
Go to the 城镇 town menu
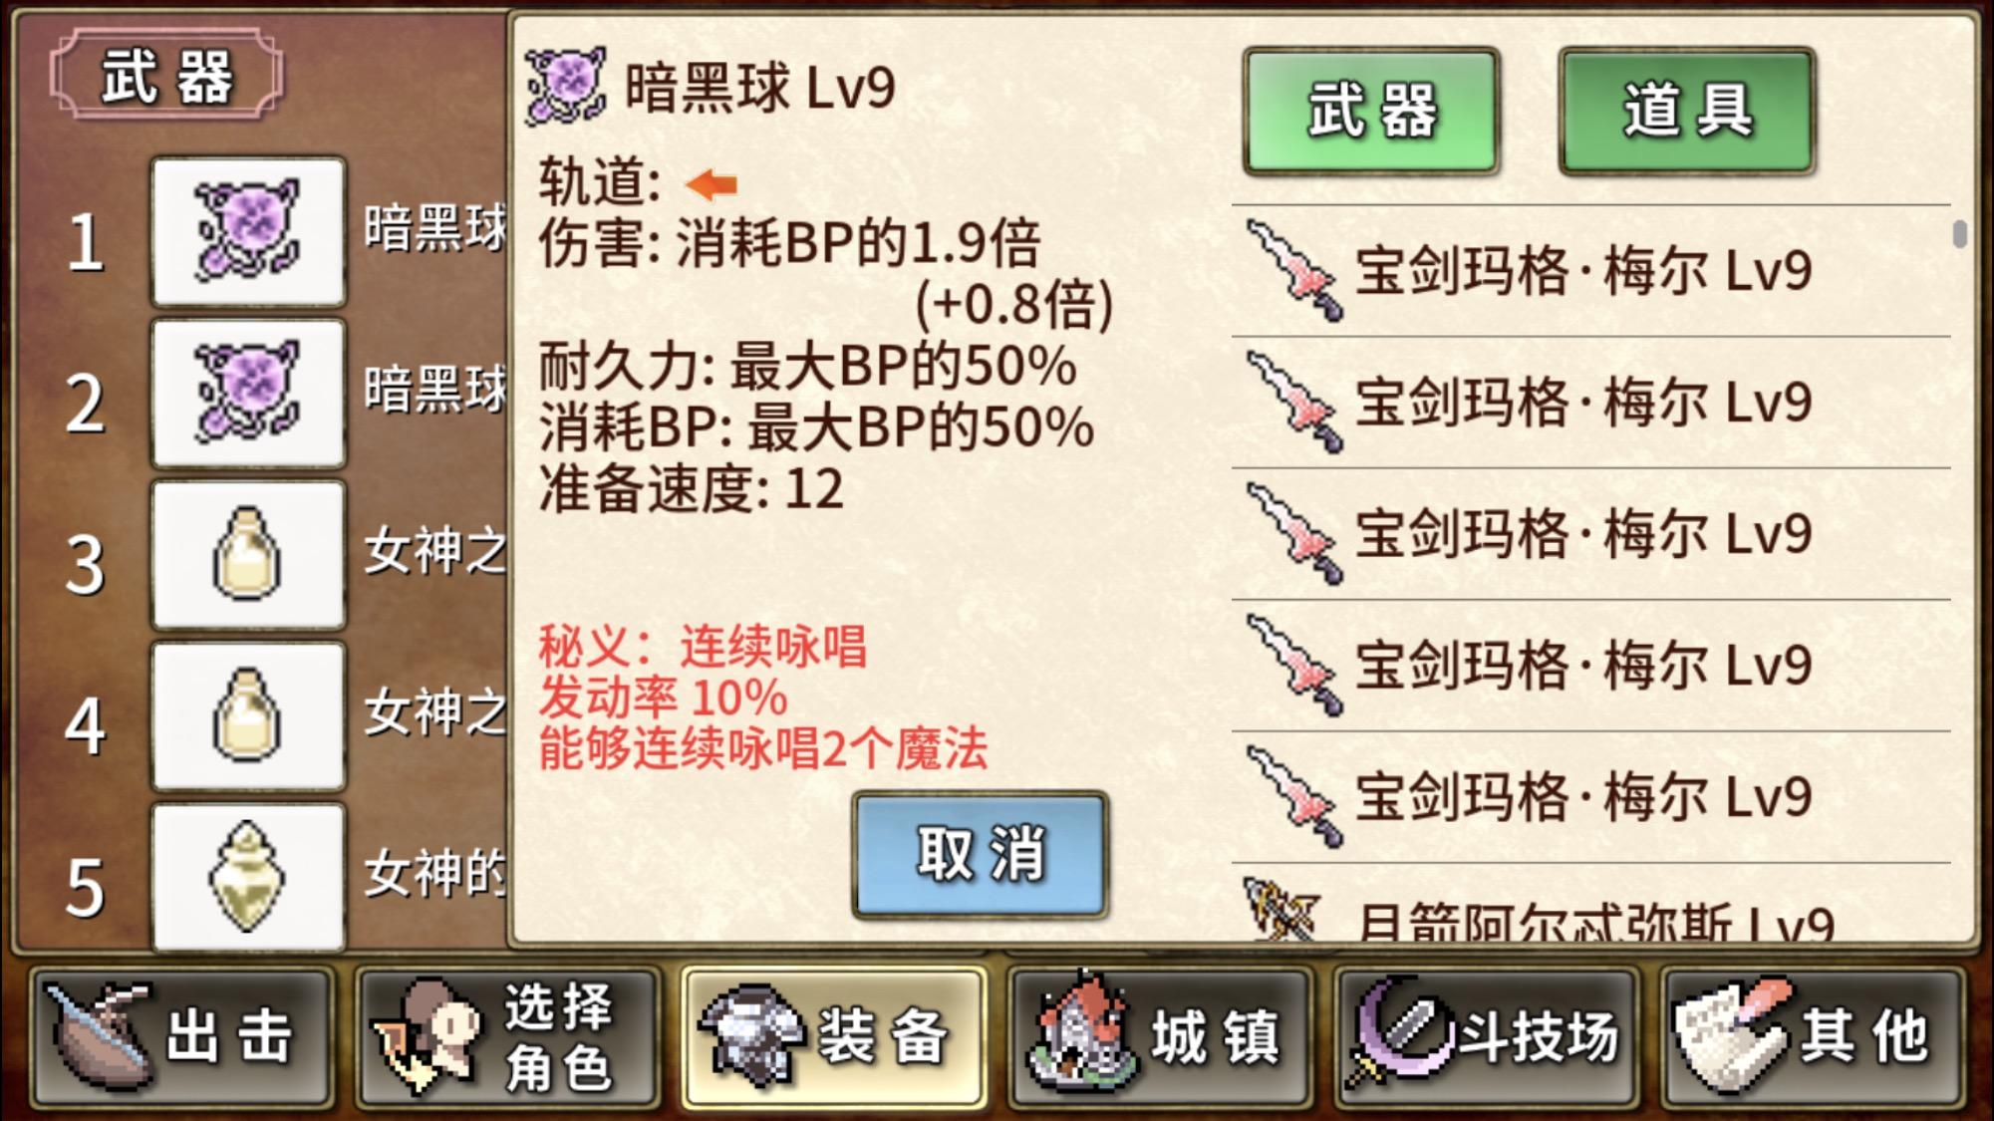click(x=1160, y=1037)
